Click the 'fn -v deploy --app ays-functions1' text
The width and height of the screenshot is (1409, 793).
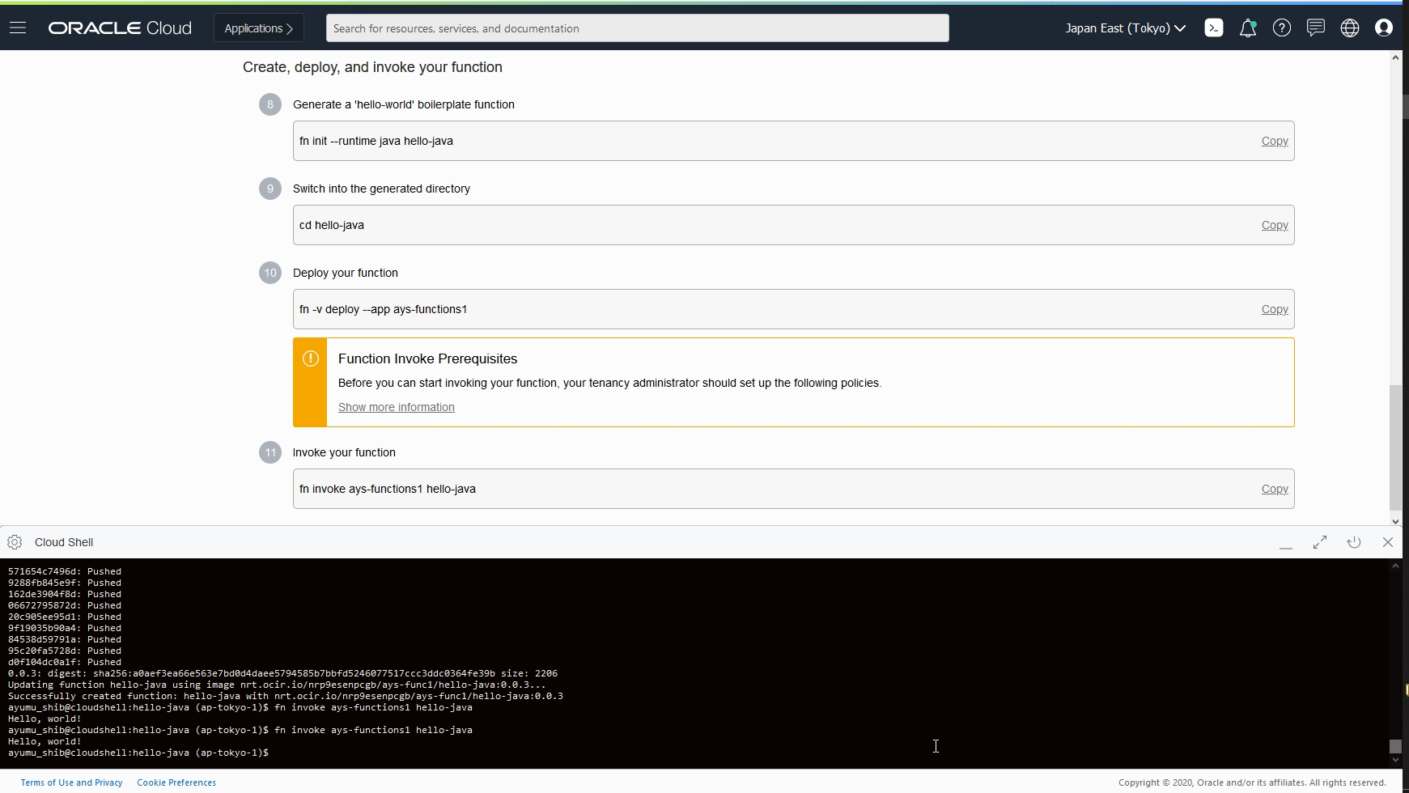click(383, 309)
